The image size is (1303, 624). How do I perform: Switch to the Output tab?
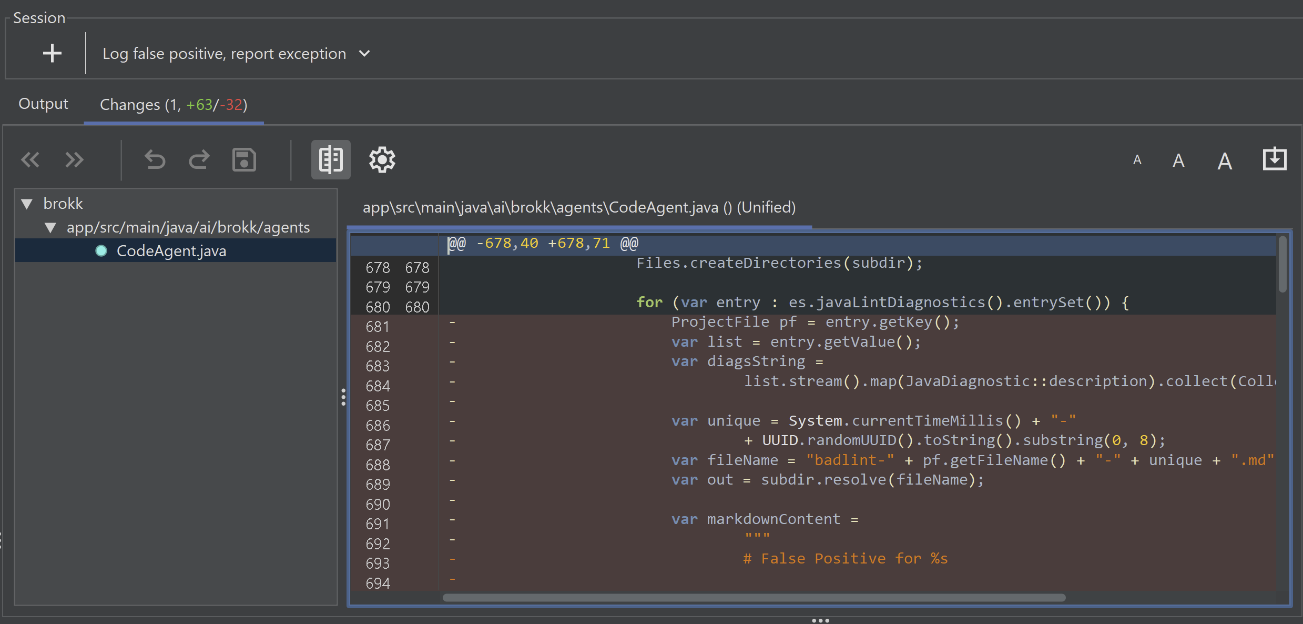[43, 104]
